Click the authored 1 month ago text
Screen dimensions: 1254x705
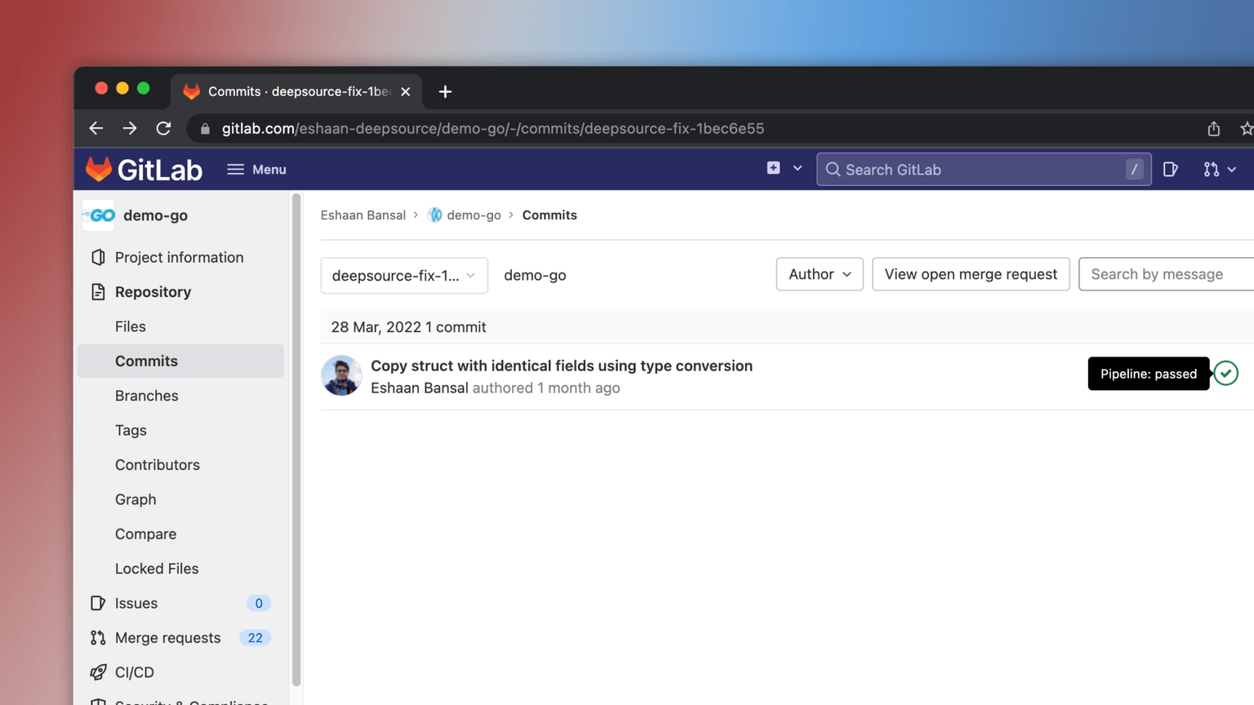click(546, 388)
